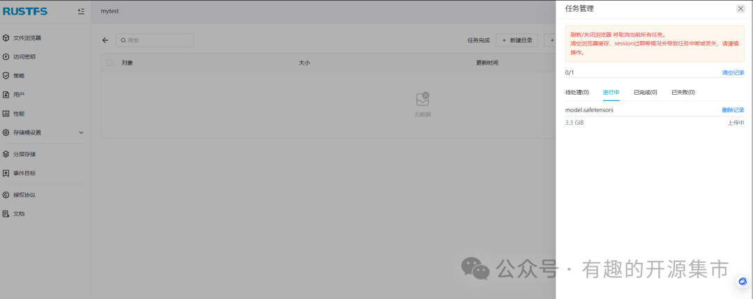Click the 对象 column header
The height and width of the screenshot is (299, 753).
[127, 63]
